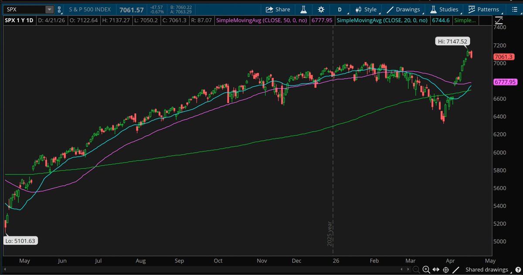523x275 pixels.
Task: Select the trendline drawing tool icon
Action: pos(457,270)
